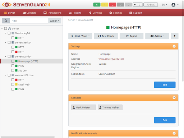This screenshot has width=184, height=138.
Task: Collapse the Monitoring24 tree node
Action: [x=5, y=33]
